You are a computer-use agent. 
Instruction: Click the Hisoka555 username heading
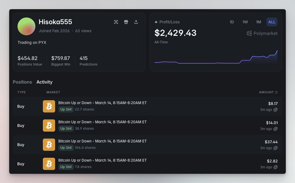click(x=55, y=22)
